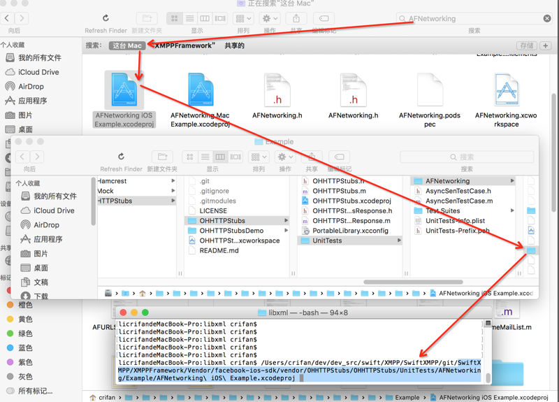Switch to cover flow view in back window

click(x=220, y=18)
